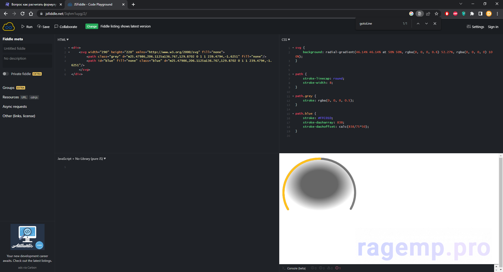Click the green Change badge
Image resolution: width=503 pixels, height=272 pixels.
pyautogui.click(x=92, y=26)
